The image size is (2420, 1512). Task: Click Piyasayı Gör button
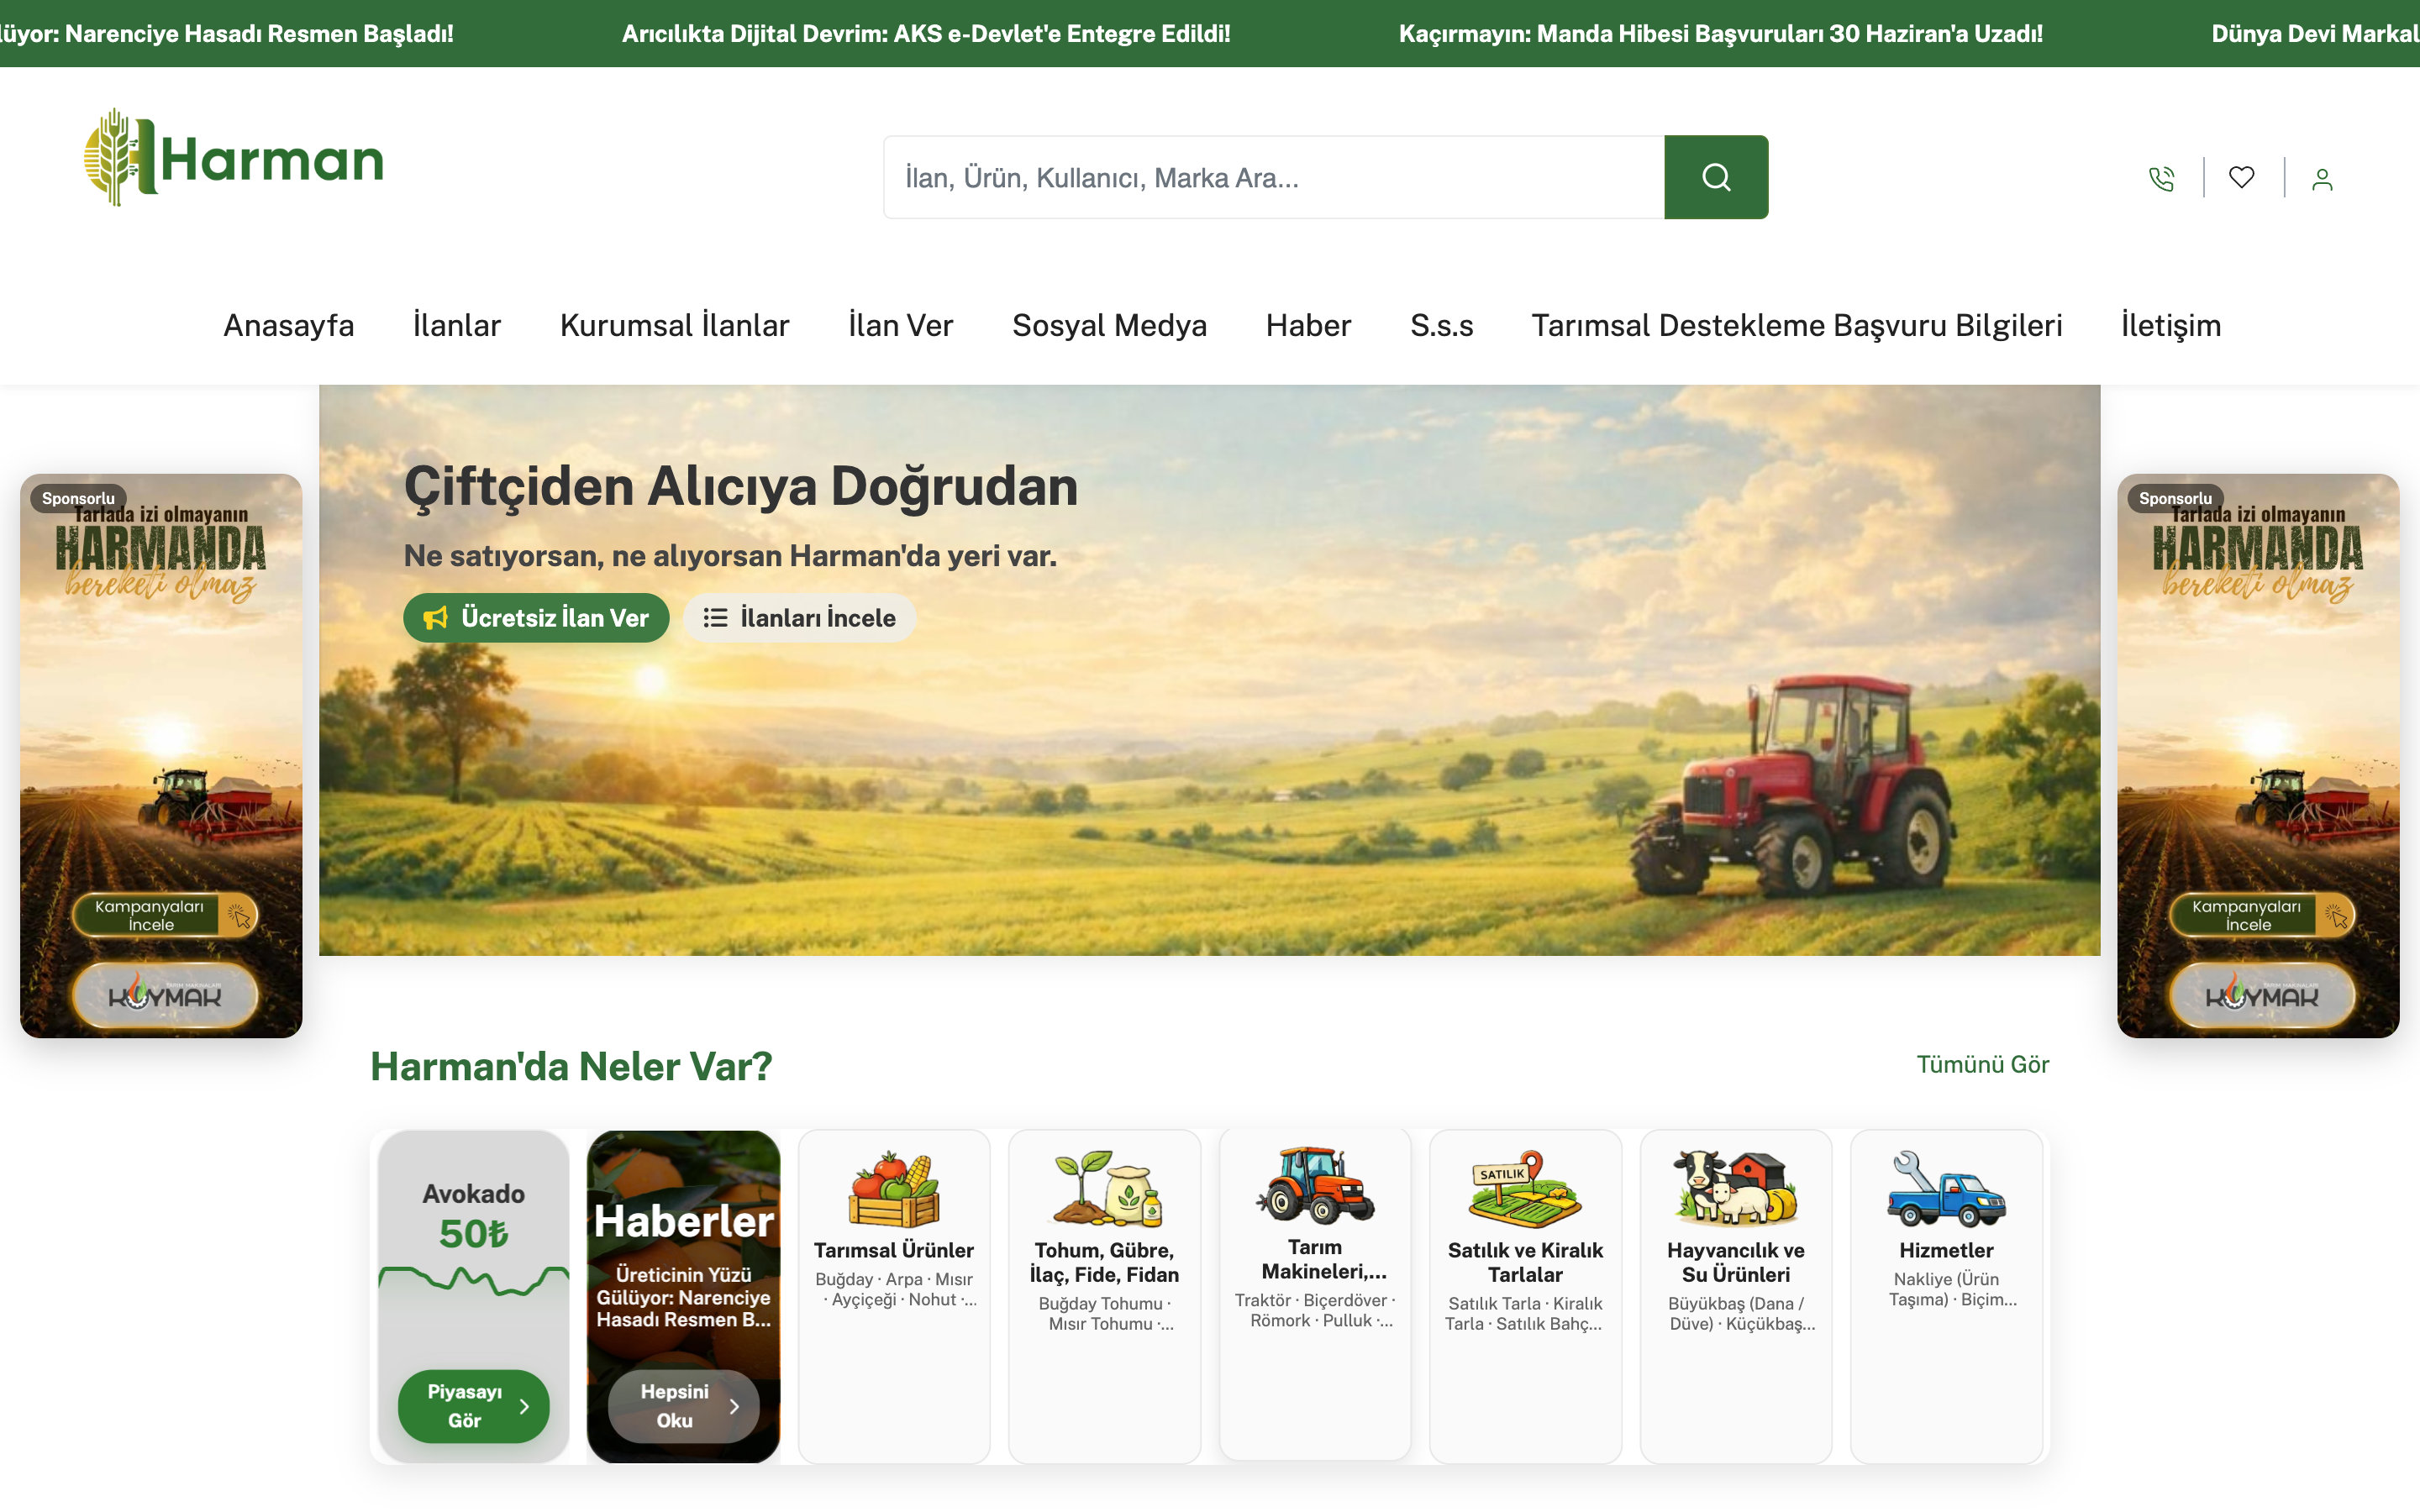click(473, 1406)
